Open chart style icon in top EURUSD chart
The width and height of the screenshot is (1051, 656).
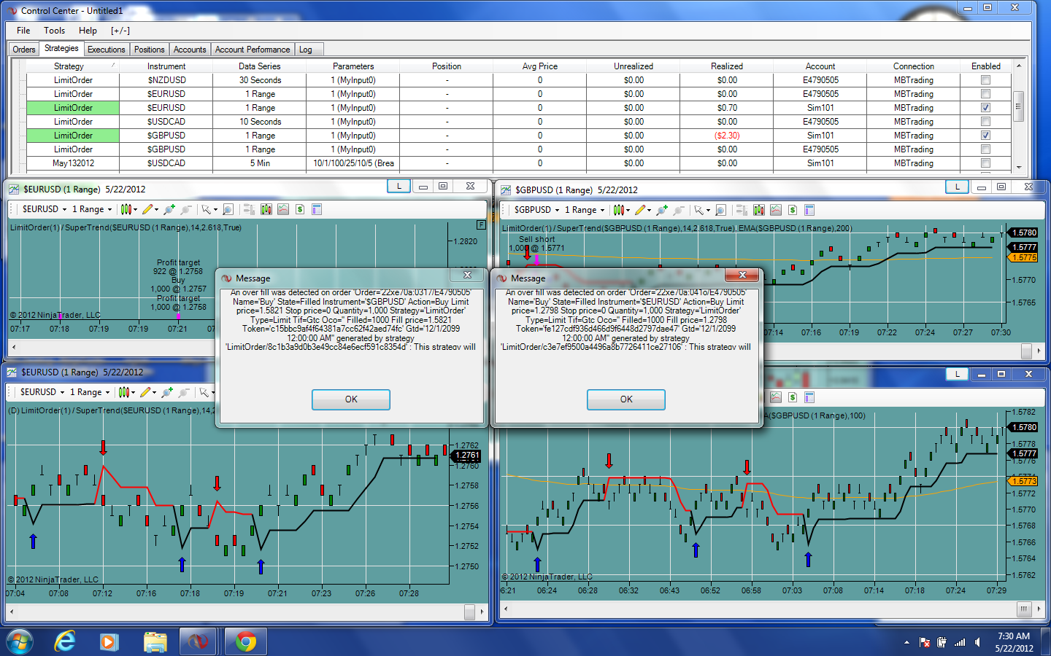click(x=125, y=209)
